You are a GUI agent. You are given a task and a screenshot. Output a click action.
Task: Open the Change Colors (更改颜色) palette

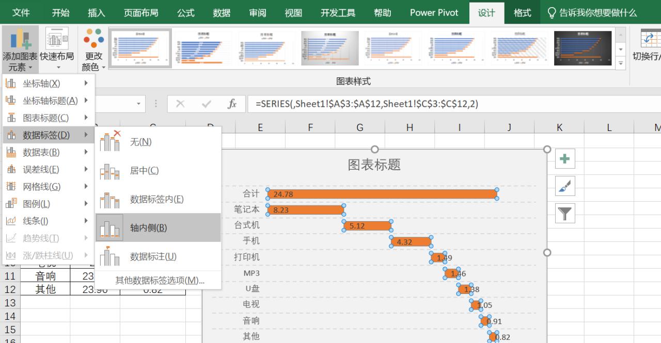(x=93, y=50)
